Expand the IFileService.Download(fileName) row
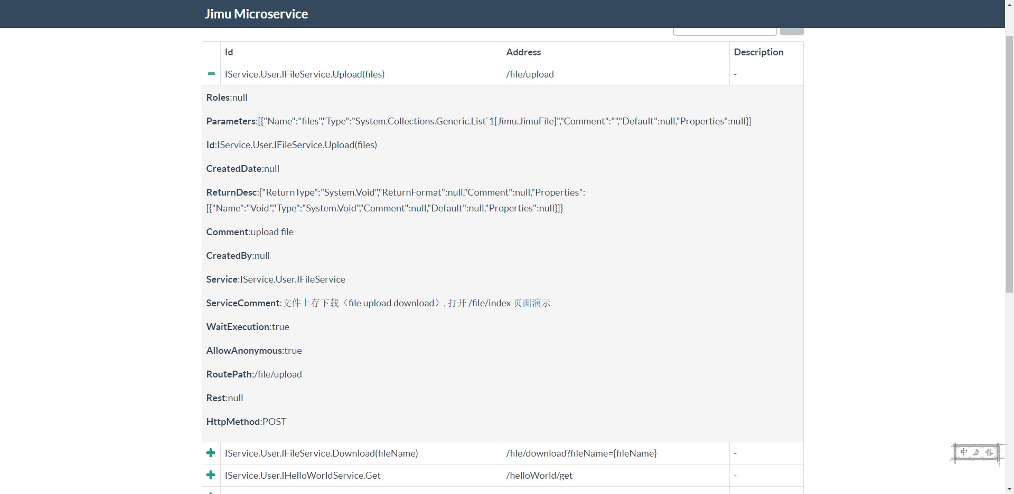 click(211, 453)
